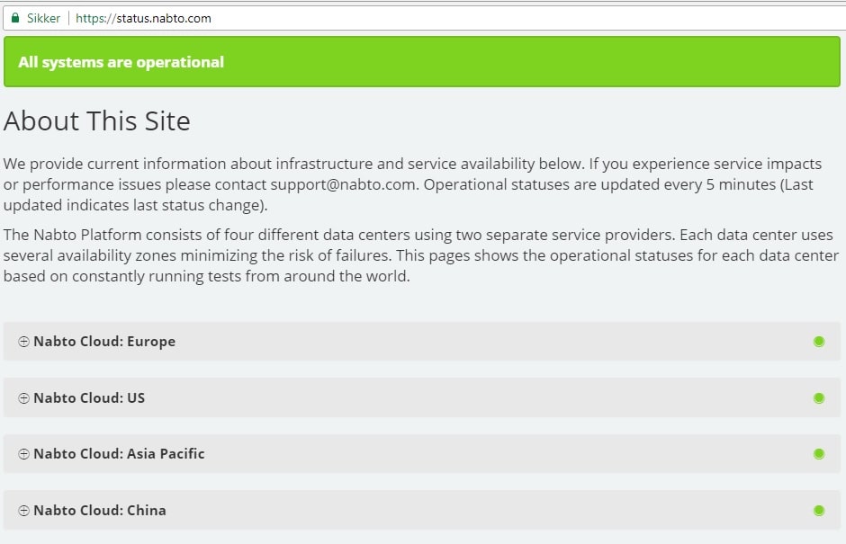Click the Nabto Cloud: Asia Pacific label
The height and width of the screenshot is (544, 846).
119,454
